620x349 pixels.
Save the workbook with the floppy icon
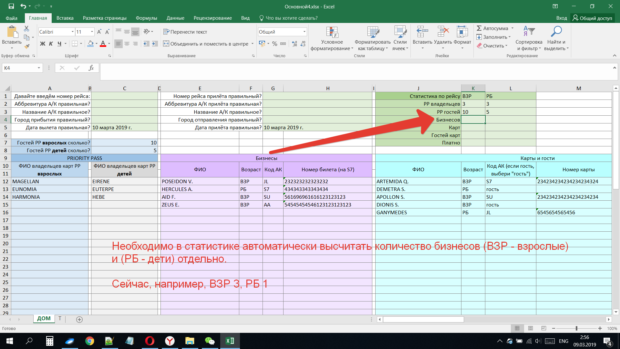[x=11, y=6]
